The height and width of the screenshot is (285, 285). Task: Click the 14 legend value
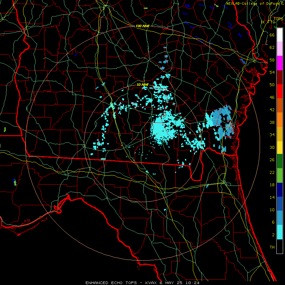[x=272, y=198]
